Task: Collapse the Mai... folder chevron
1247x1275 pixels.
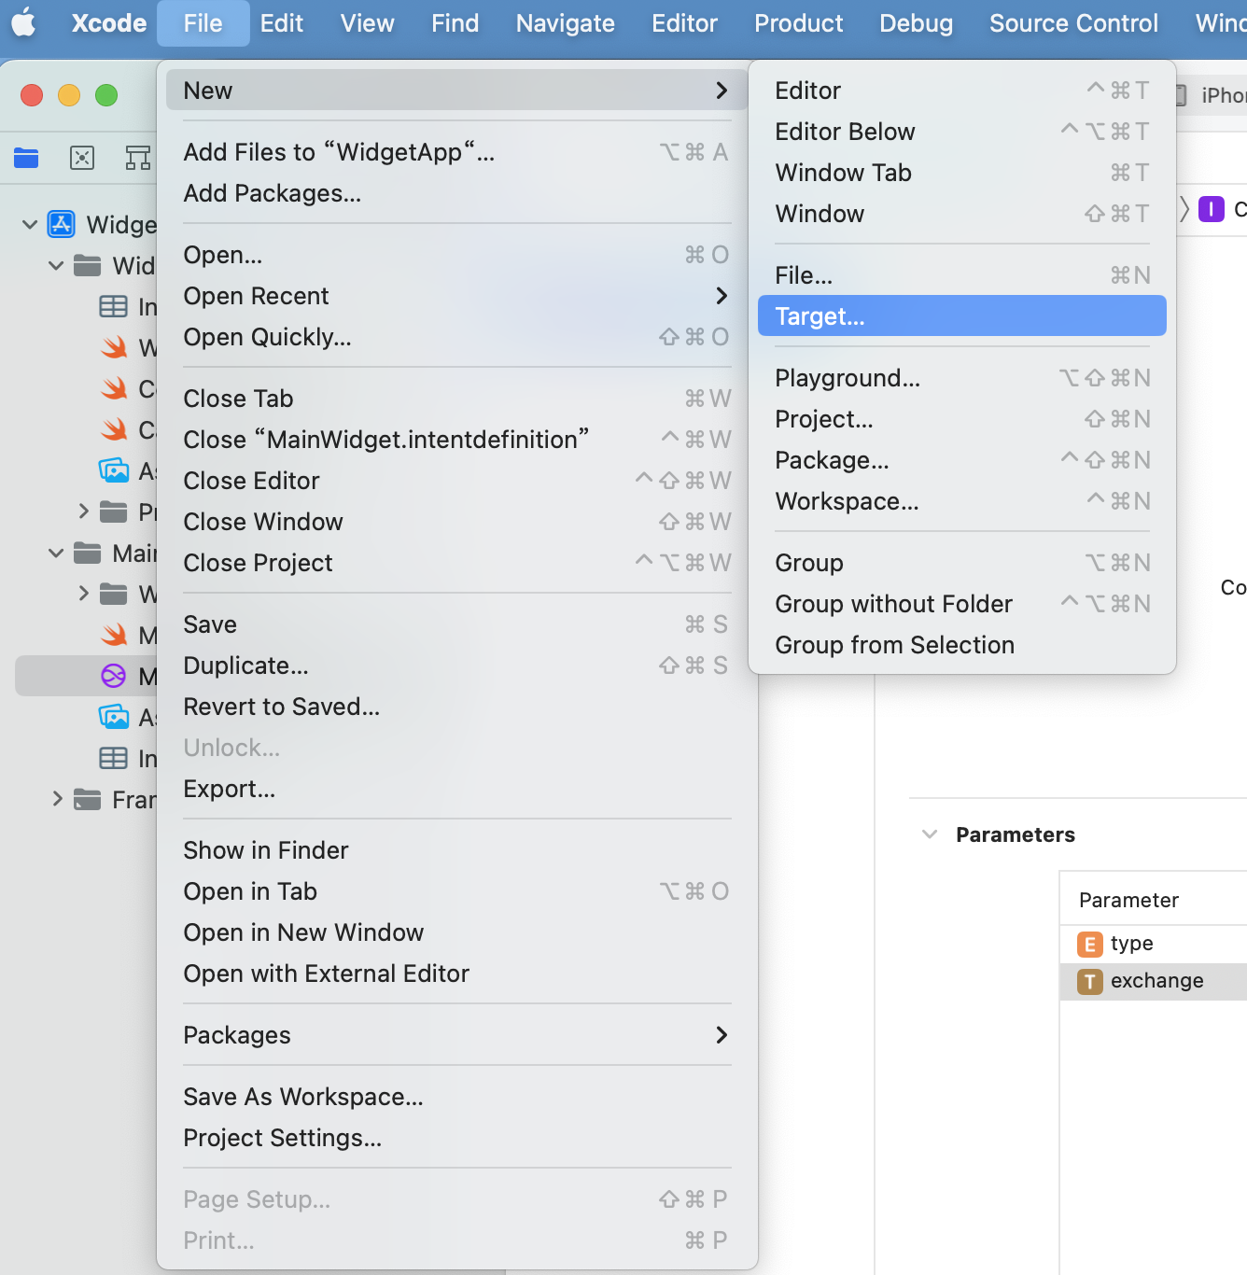Action: pos(56,553)
